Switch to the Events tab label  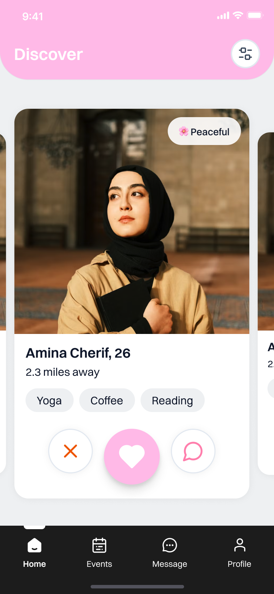coord(99,564)
